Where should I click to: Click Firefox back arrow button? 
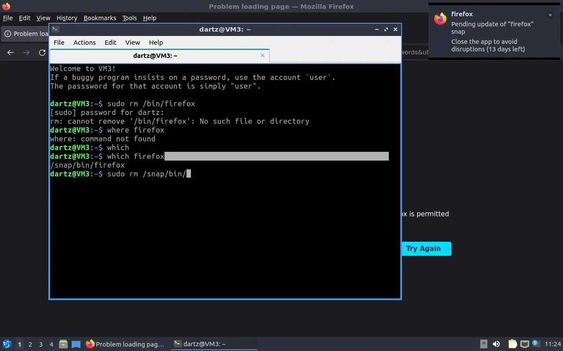click(11, 53)
